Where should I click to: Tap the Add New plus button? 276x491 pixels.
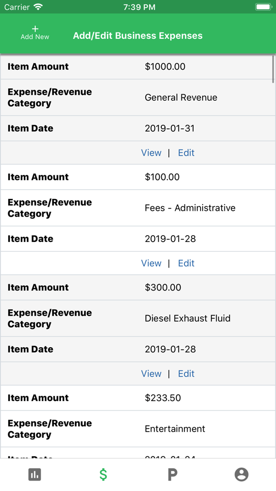35,33
